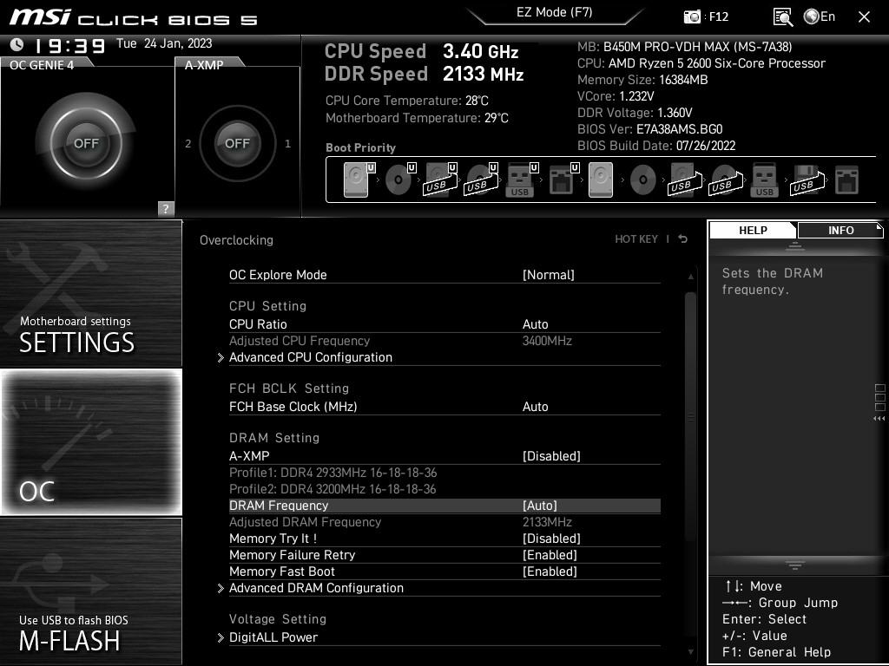
Task: Select the legacy hard drive boot icon
Action: point(601,180)
